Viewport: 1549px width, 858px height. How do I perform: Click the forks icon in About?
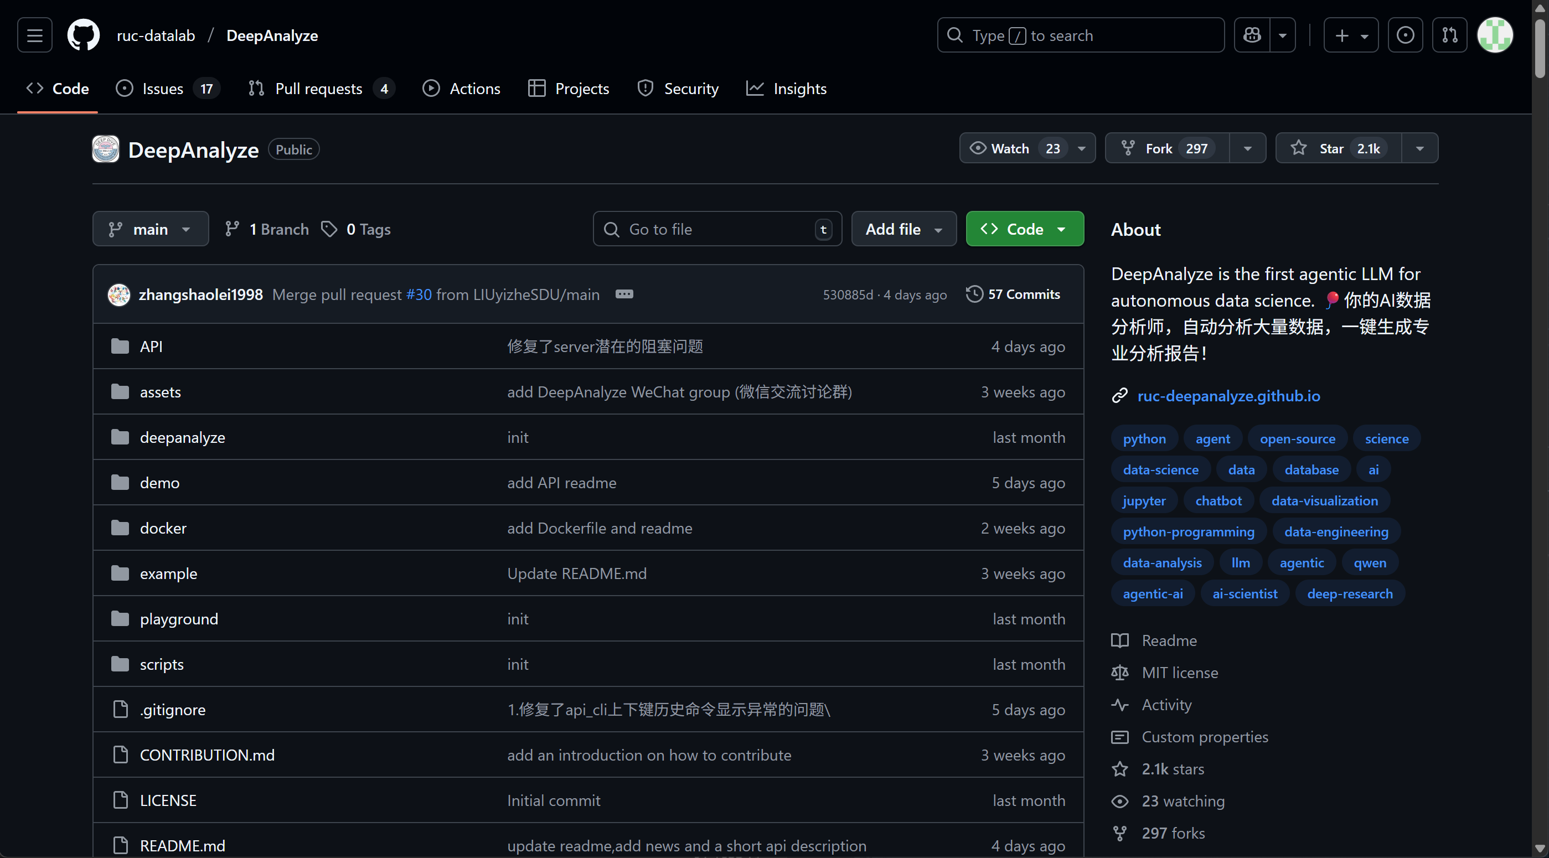click(x=1119, y=833)
